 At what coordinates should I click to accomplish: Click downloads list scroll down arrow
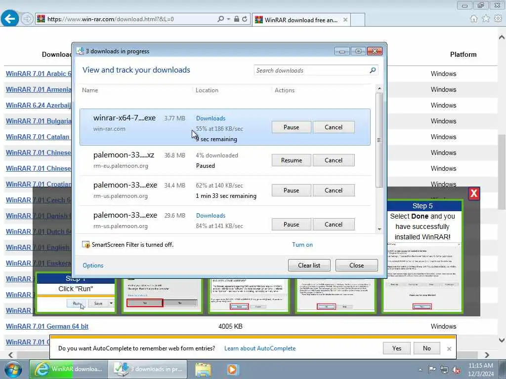[379, 229]
